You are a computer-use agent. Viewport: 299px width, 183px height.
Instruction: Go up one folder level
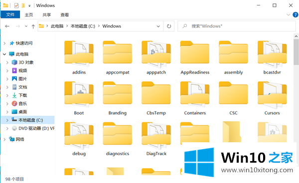(x=33, y=26)
